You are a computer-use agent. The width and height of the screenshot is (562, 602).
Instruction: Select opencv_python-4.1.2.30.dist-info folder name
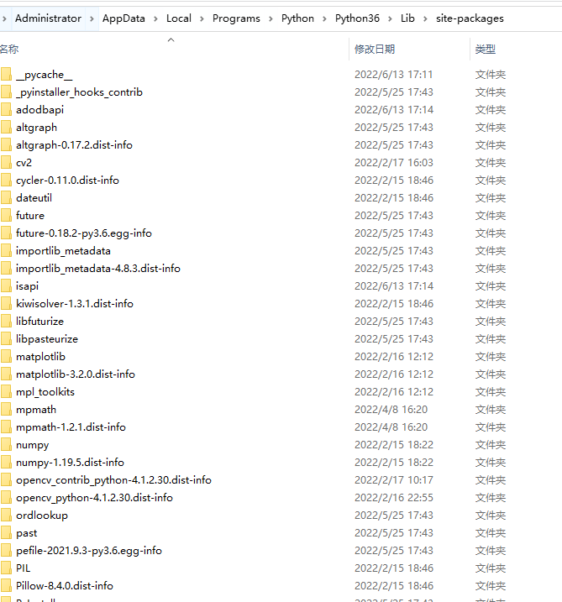click(94, 498)
